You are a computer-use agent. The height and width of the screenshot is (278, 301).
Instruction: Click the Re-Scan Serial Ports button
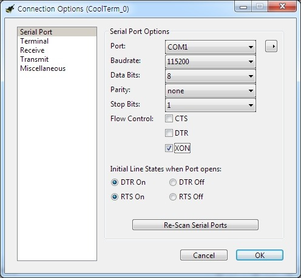tap(195, 225)
